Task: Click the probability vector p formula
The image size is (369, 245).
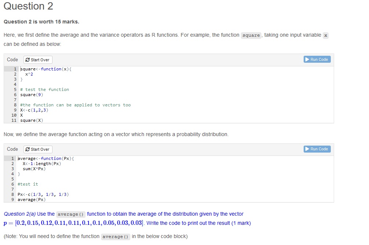Action: click(x=73, y=223)
